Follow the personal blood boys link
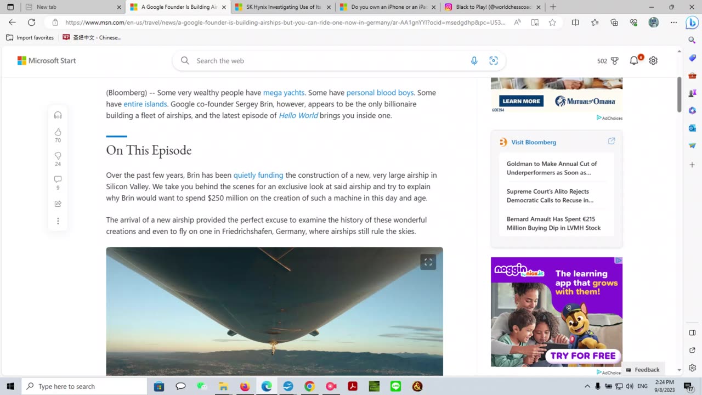The height and width of the screenshot is (395, 702). tap(380, 93)
